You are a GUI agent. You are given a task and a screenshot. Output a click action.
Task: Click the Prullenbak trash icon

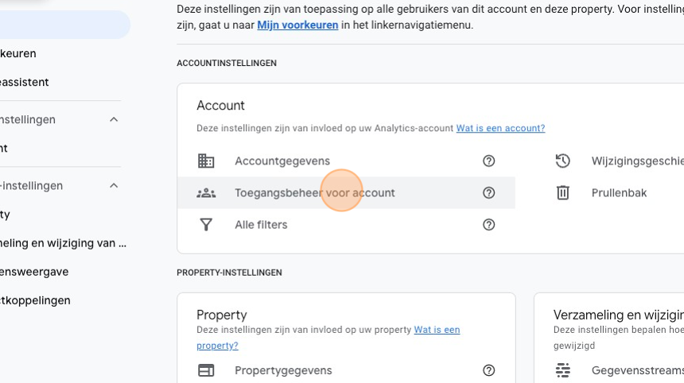point(563,193)
